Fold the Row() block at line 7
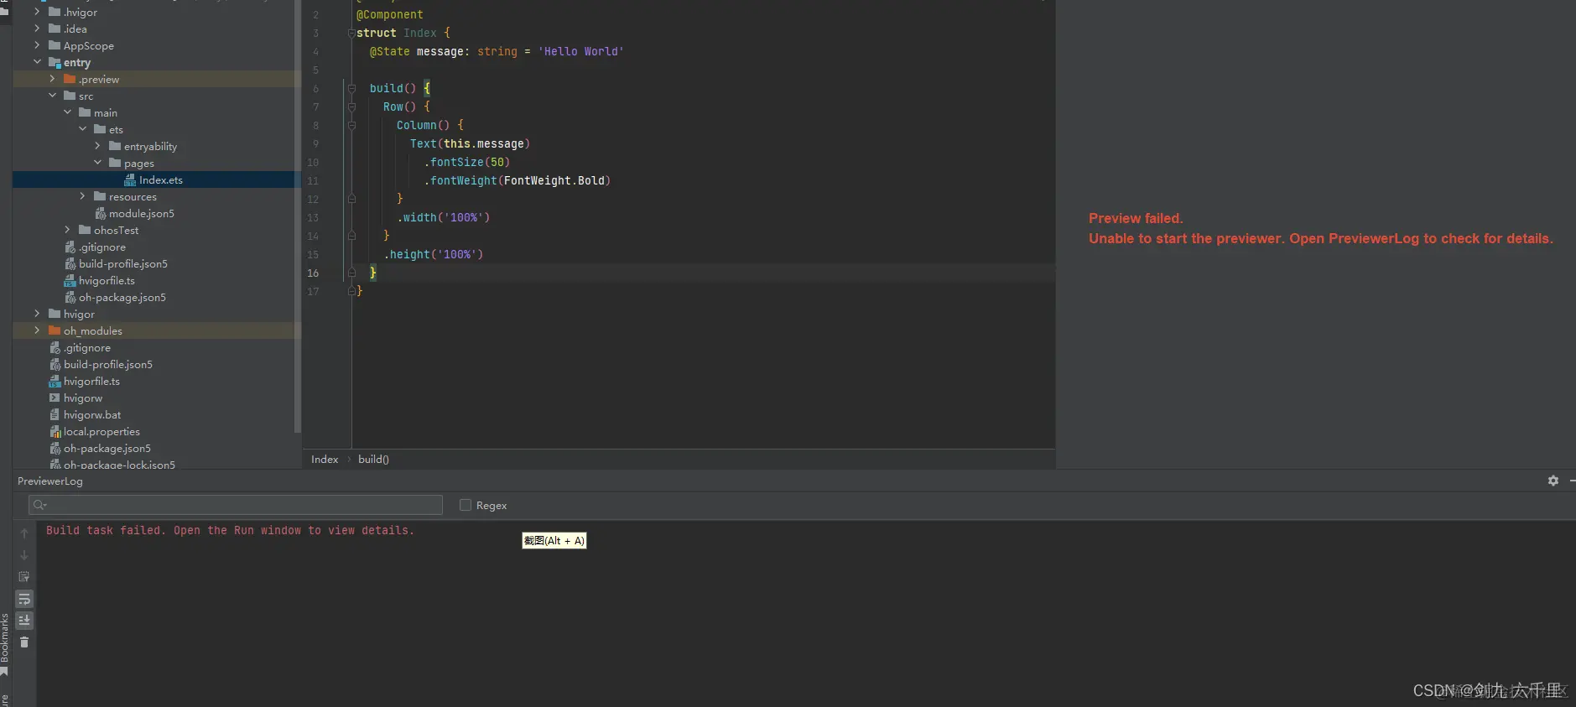This screenshot has width=1576, height=707. (351, 107)
